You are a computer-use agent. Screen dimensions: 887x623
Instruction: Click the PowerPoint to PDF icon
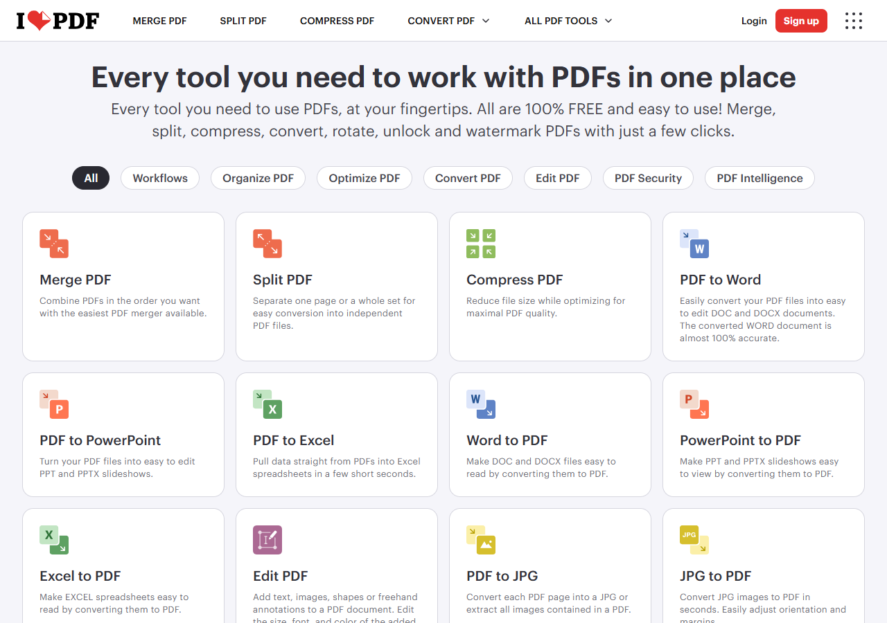pyautogui.click(x=694, y=404)
